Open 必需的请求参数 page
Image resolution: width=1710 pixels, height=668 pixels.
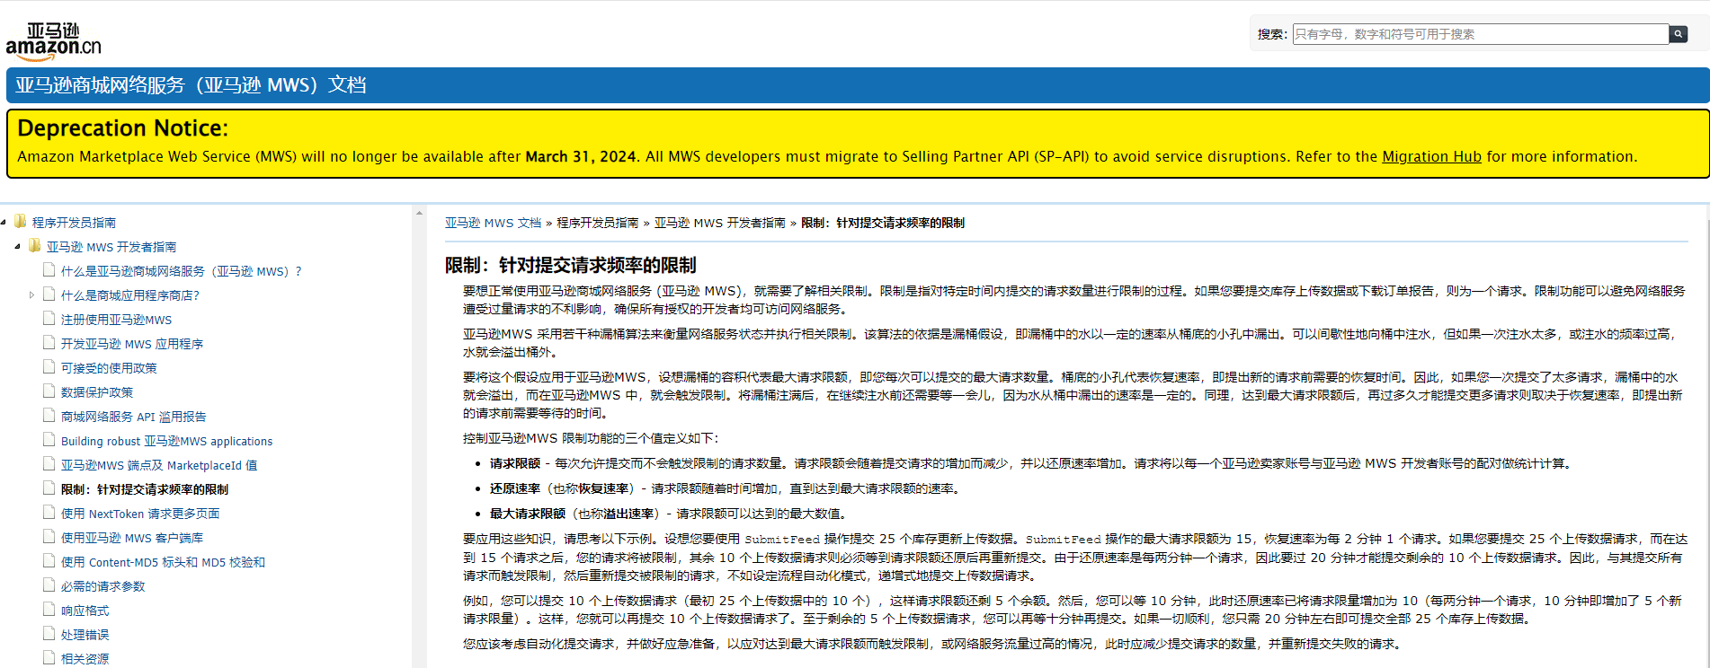[x=102, y=586]
